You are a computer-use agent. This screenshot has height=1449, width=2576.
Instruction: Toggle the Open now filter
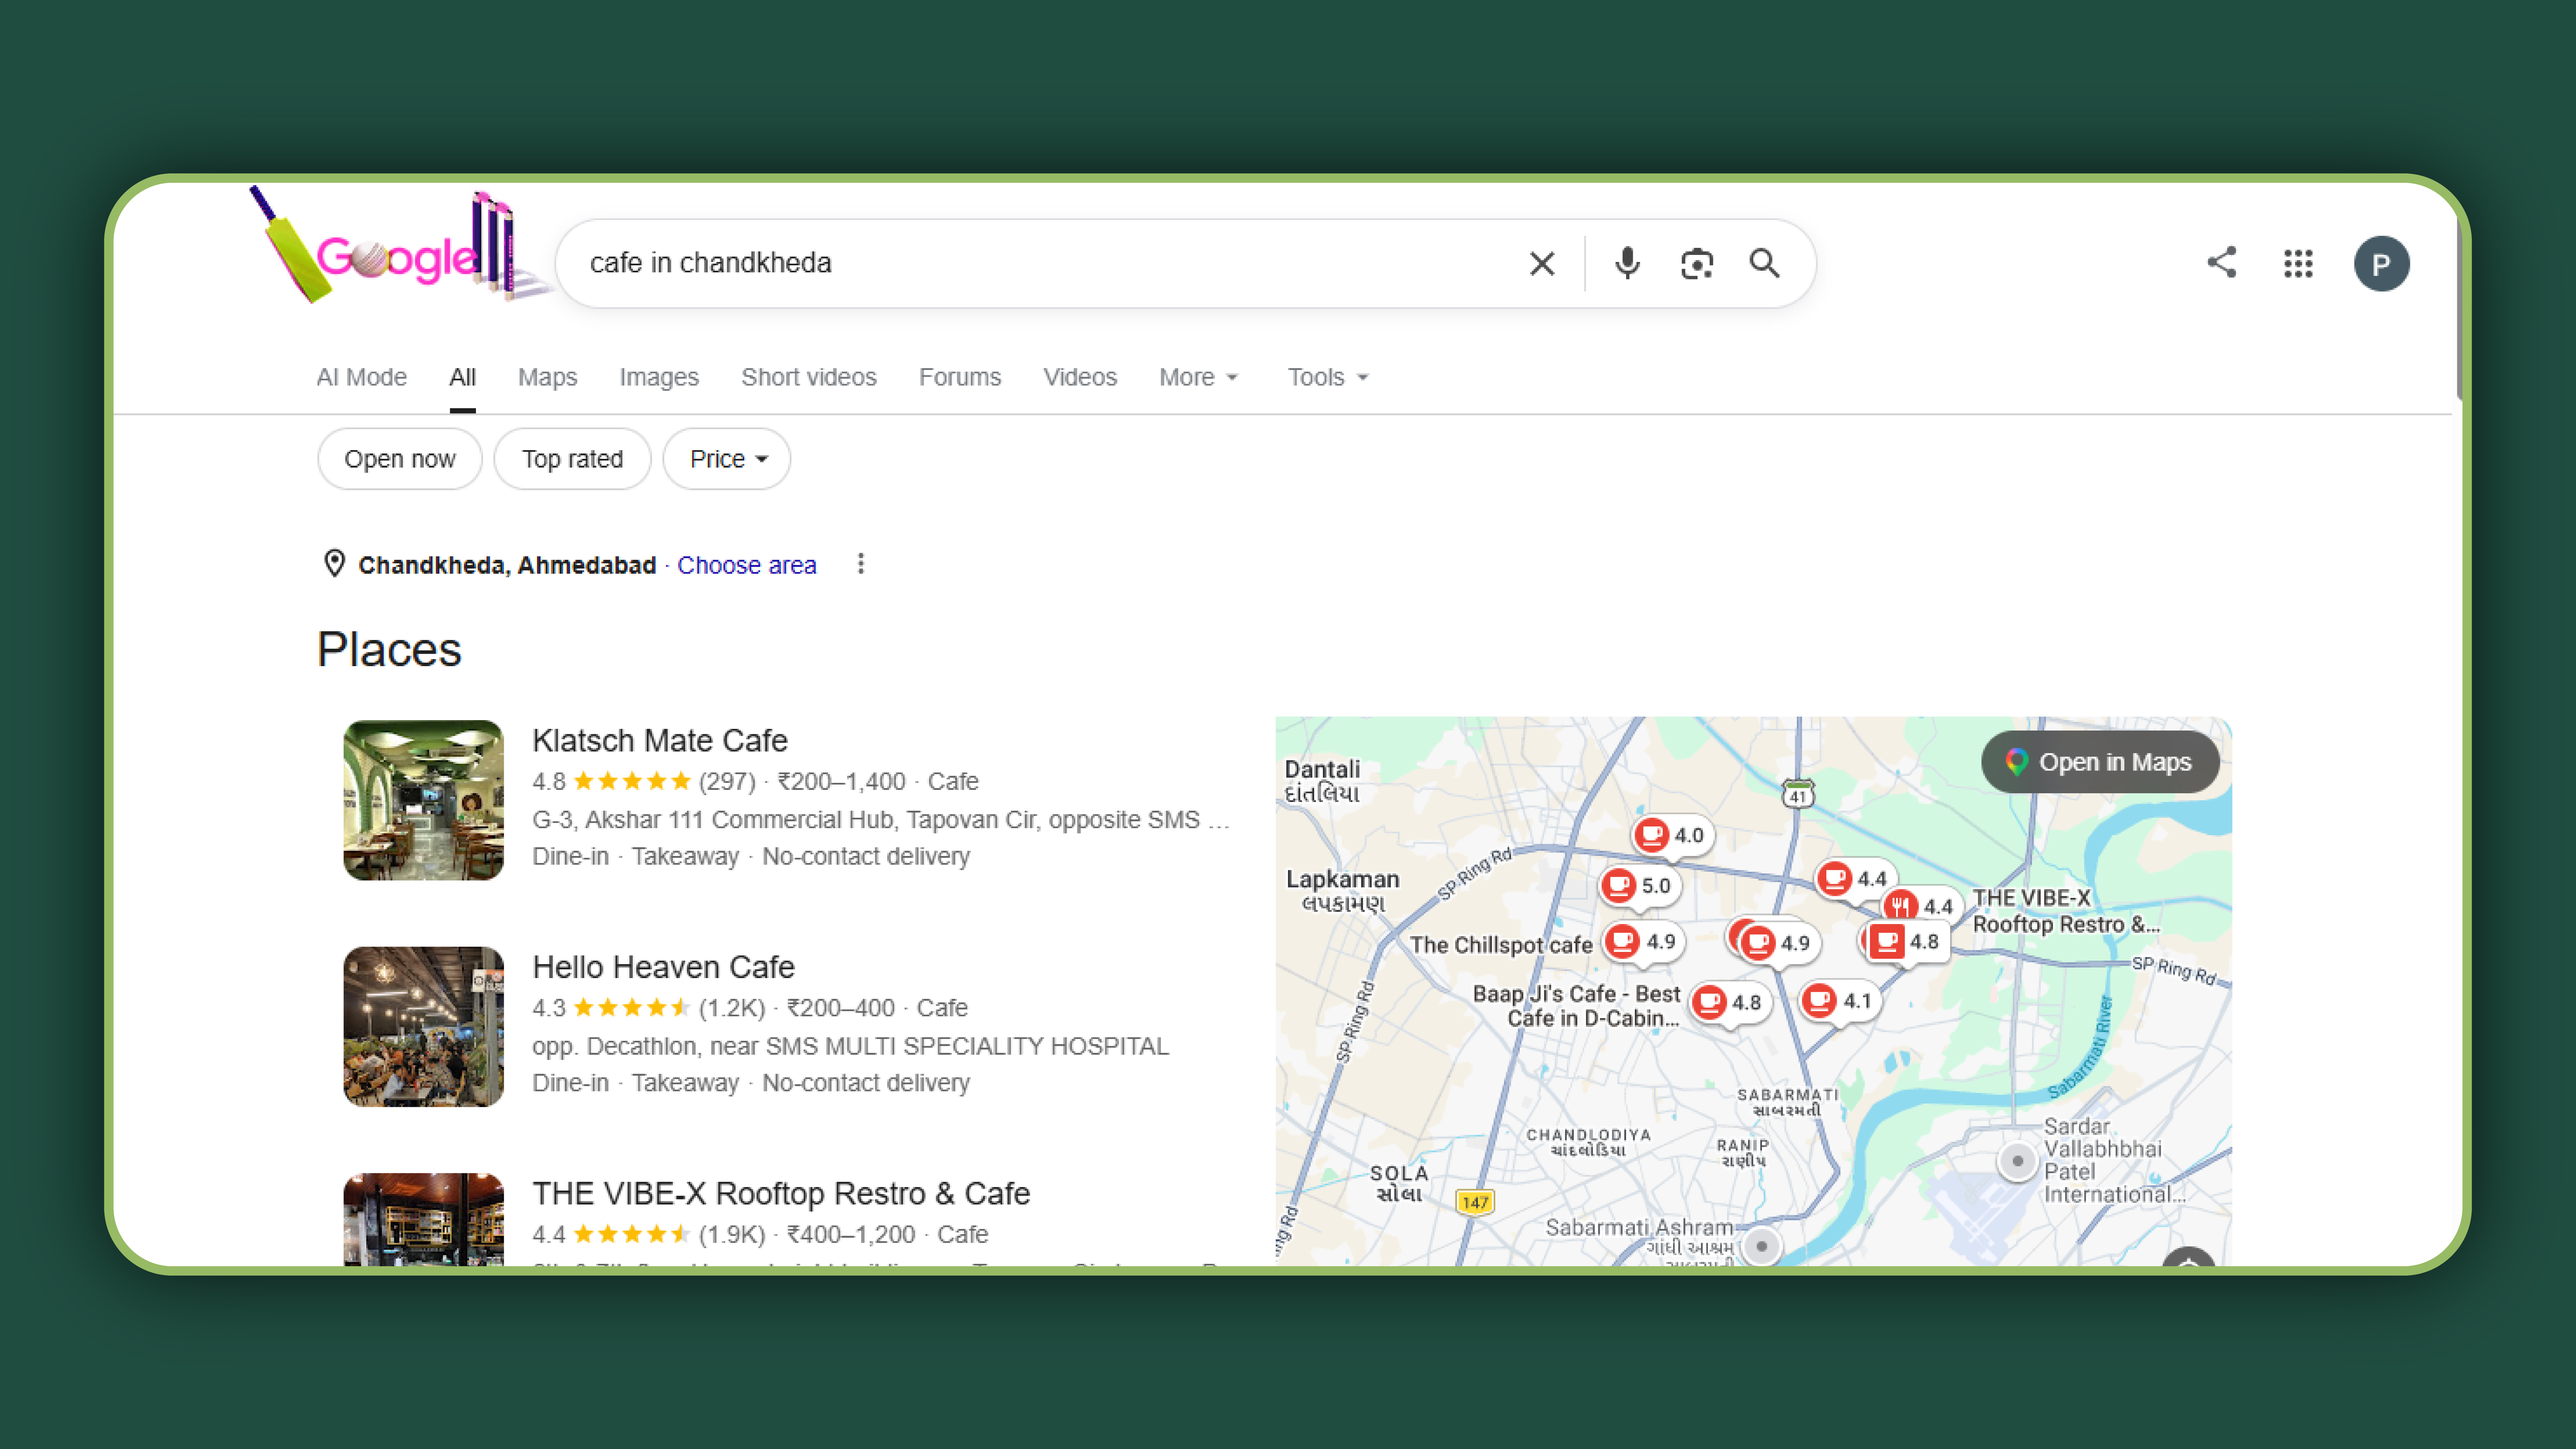coord(400,459)
